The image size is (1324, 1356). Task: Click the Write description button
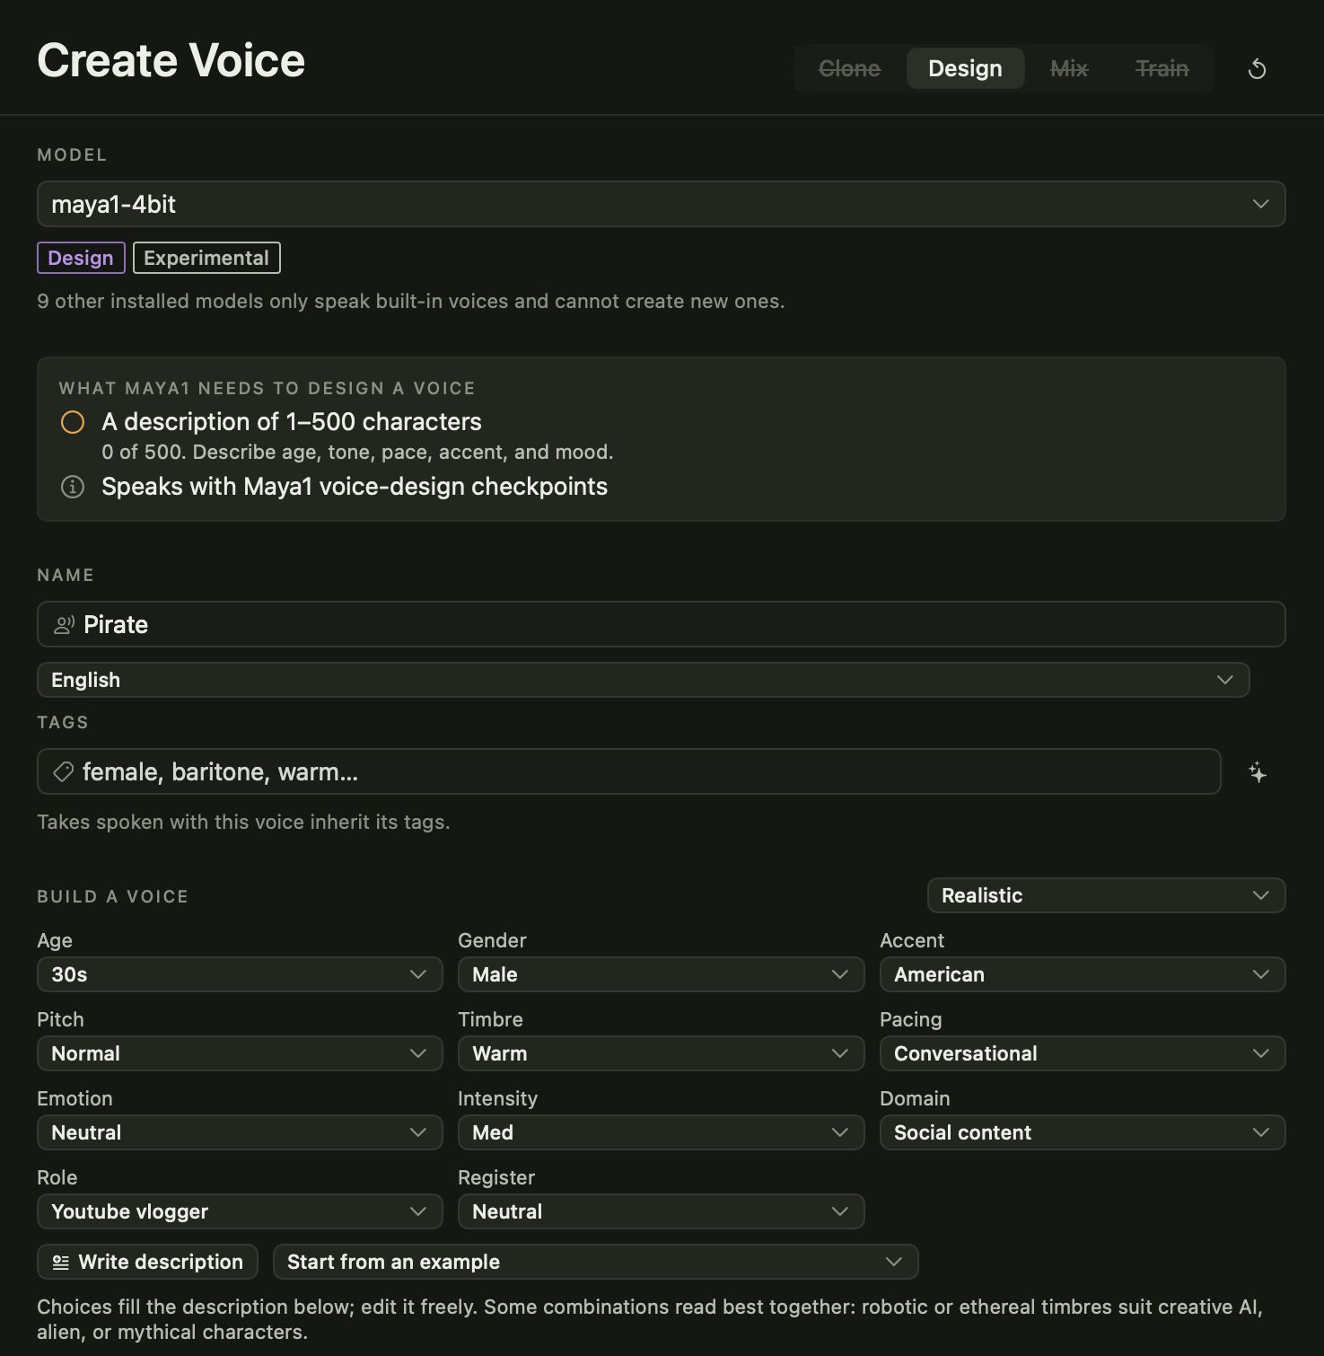tap(147, 1262)
